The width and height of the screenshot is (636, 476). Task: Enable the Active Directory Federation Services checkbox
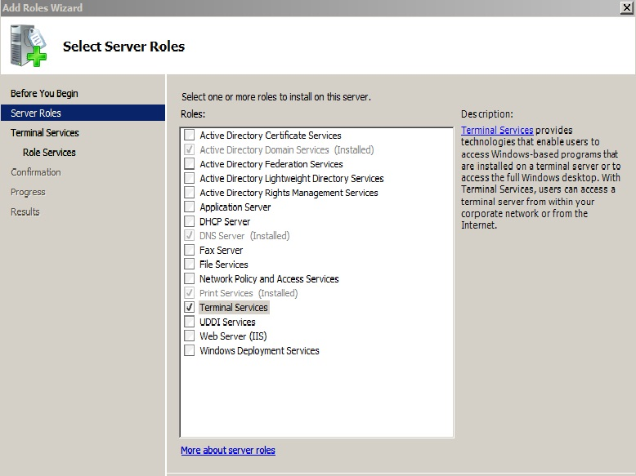coord(189,163)
